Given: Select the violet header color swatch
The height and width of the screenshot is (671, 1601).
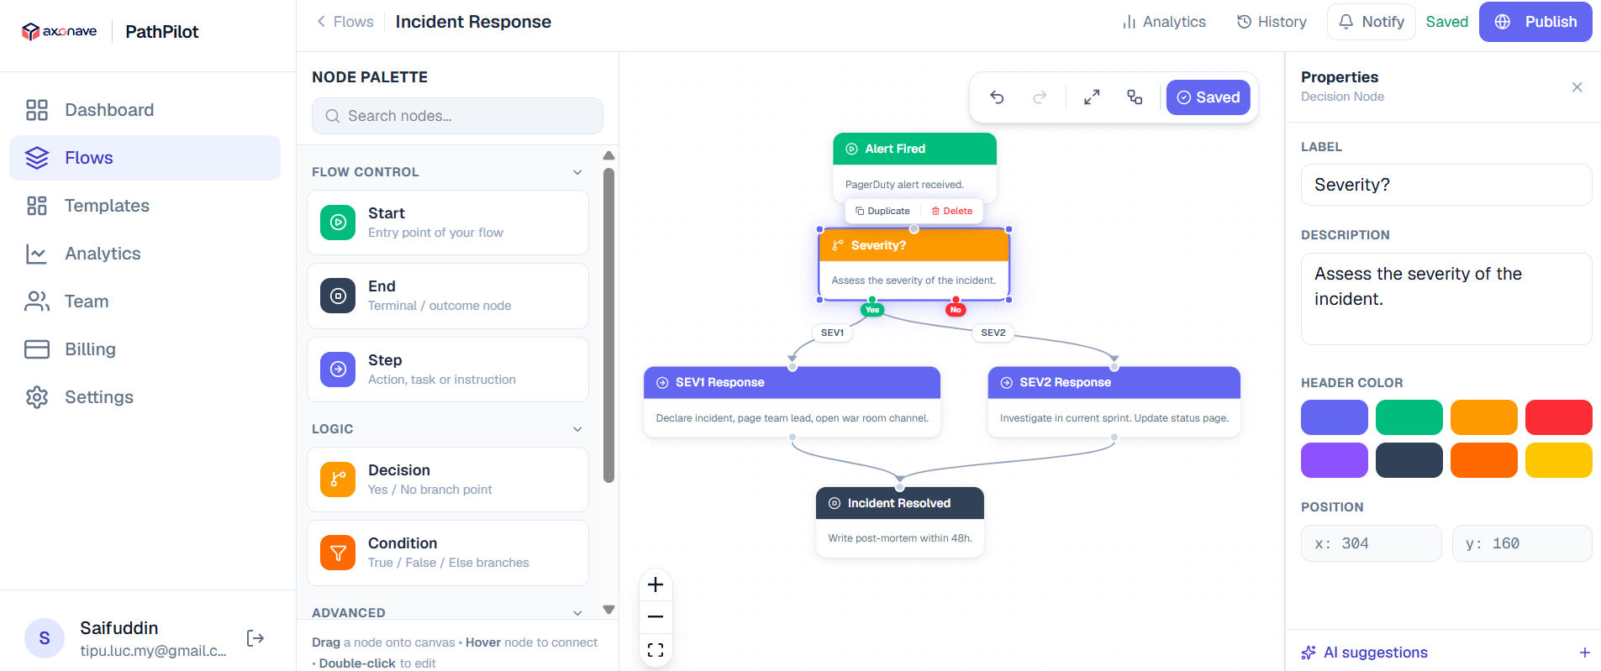Looking at the screenshot, I should (1335, 460).
